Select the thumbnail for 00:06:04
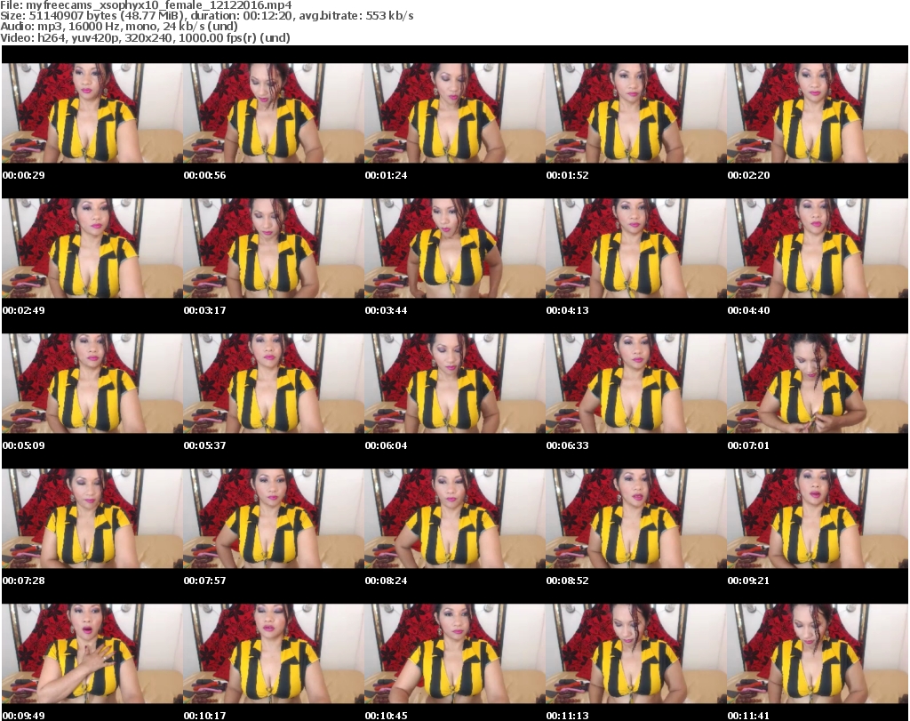 tap(454, 383)
